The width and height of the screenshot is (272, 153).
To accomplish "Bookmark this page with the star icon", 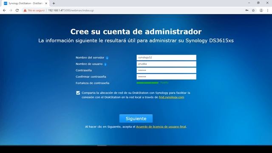I will click(x=253, y=10).
